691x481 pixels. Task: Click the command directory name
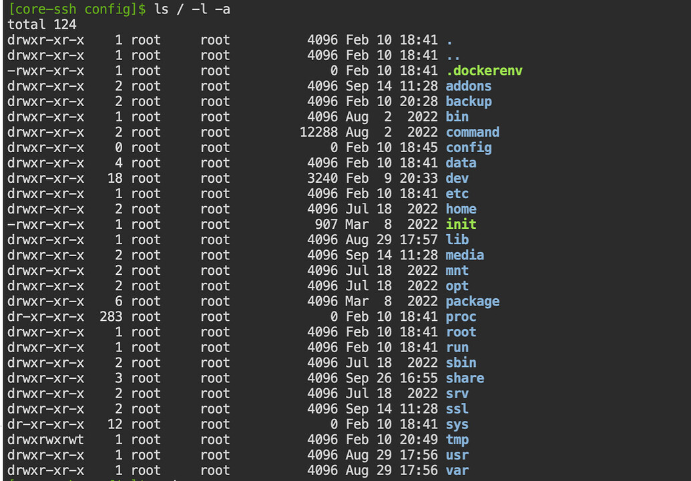[473, 132]
